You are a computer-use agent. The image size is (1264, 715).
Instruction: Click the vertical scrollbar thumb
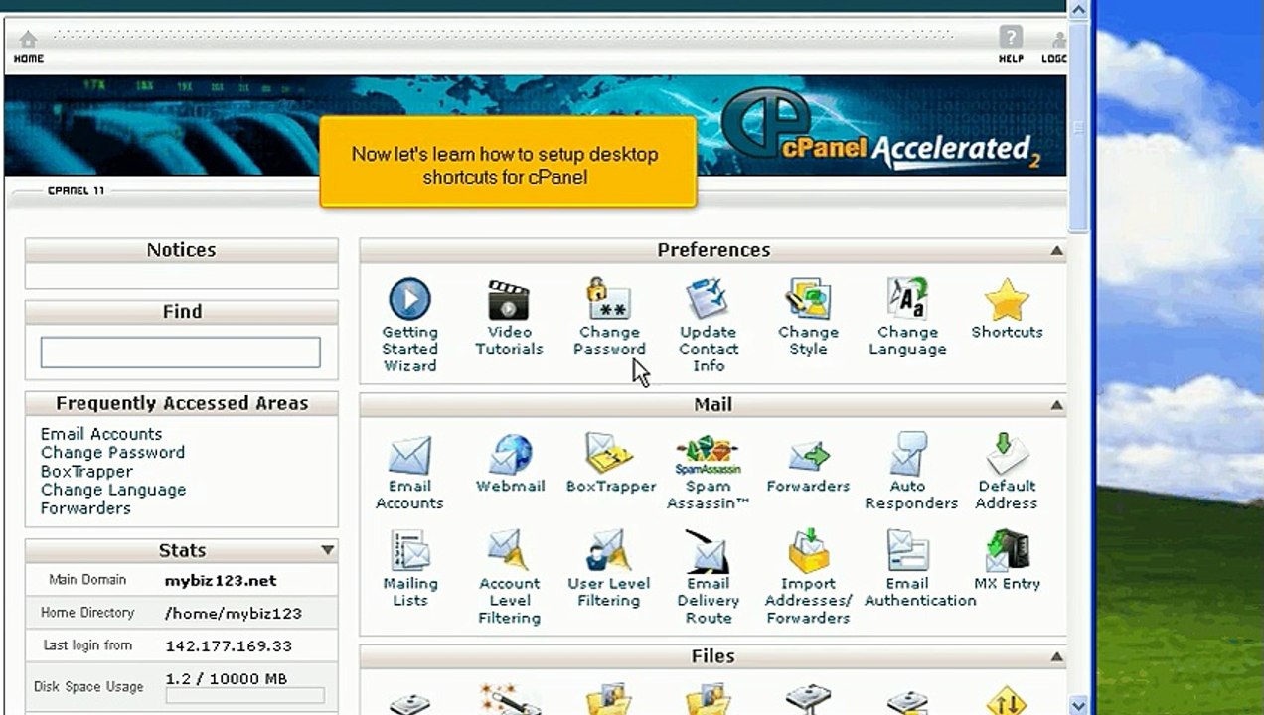pos(1079,127)
